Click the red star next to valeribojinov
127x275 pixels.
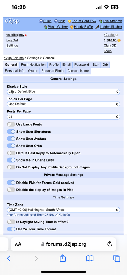(26, 35)
